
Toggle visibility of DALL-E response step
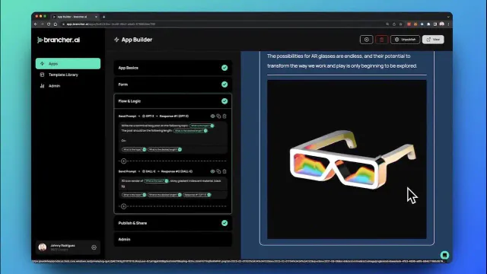tap(212, 171)
